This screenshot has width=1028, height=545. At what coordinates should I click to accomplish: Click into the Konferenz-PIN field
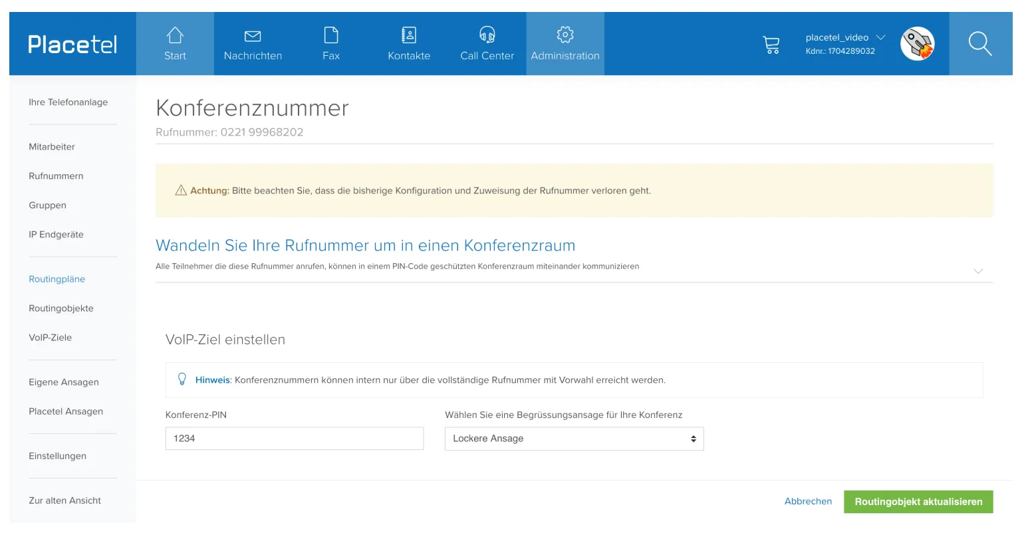click(295, 439)
